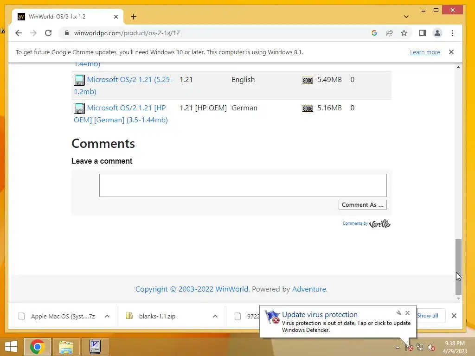Dismiss the Chrome update info bar
The width and height of the screenshot is (475, 356).
[451, 52]
